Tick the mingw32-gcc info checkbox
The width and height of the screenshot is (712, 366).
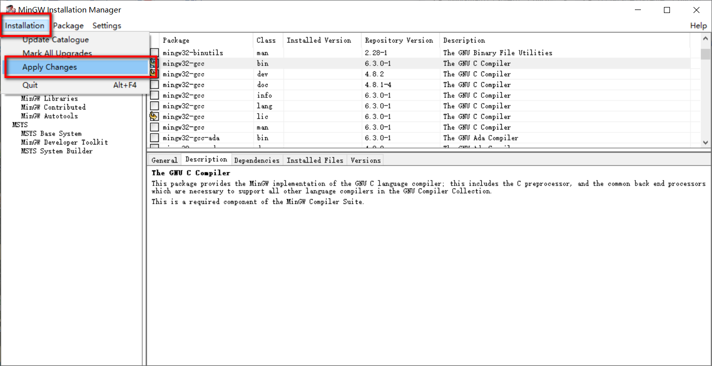pyautogui.click(x=154, y=95)
